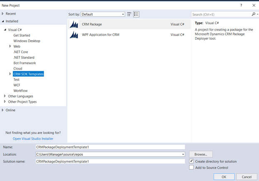259x181 pixels.
Task: Select the CRM Package template row
Action: (129, 24)
